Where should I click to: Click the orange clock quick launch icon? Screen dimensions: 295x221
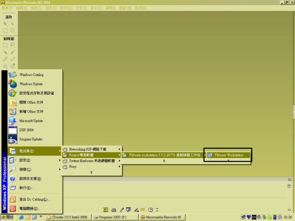28,217
